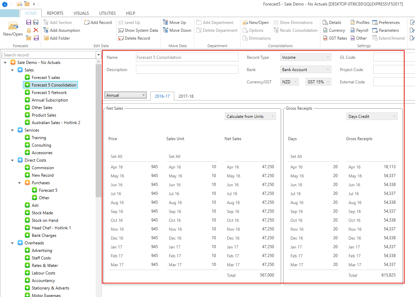Screen dimensions: 415x297
Task: Click Set All under Sales Unit column
Action: 175,157
